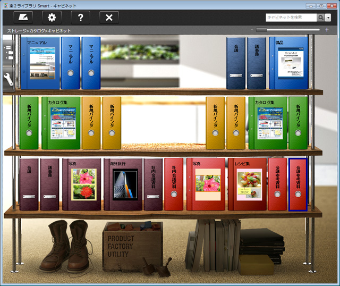Select the レシピ集 binder

[x=247, y=184]
